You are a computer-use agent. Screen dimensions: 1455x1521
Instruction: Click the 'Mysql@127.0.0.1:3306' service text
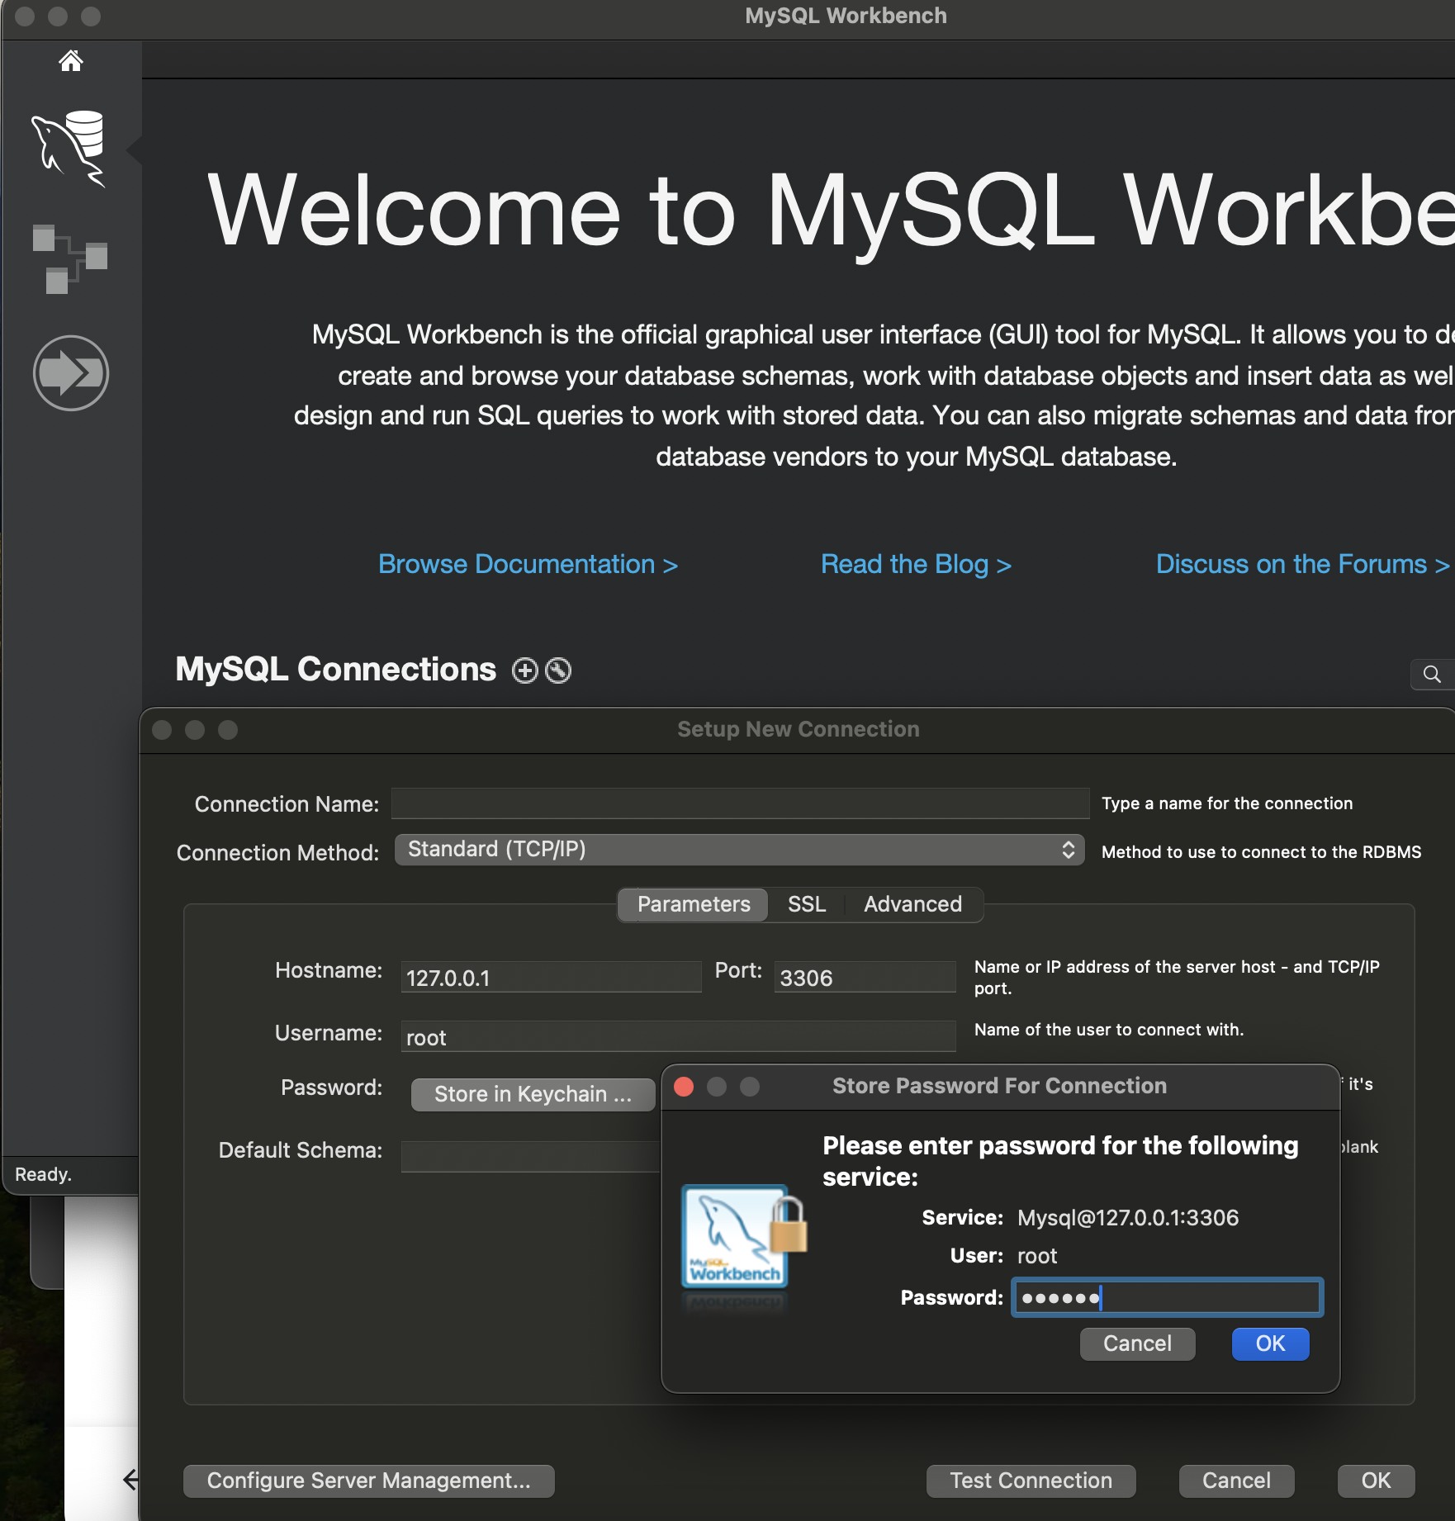1128,1218
